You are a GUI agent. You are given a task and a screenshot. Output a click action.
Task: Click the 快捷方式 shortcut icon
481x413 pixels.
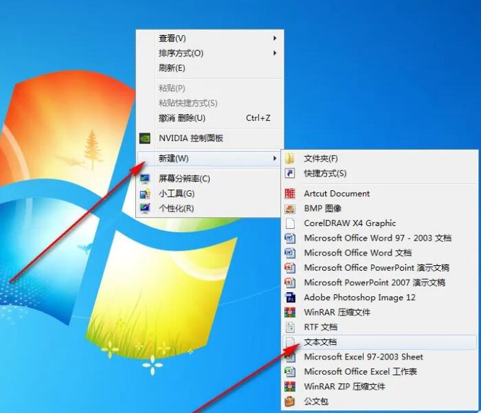click(290, 174)
